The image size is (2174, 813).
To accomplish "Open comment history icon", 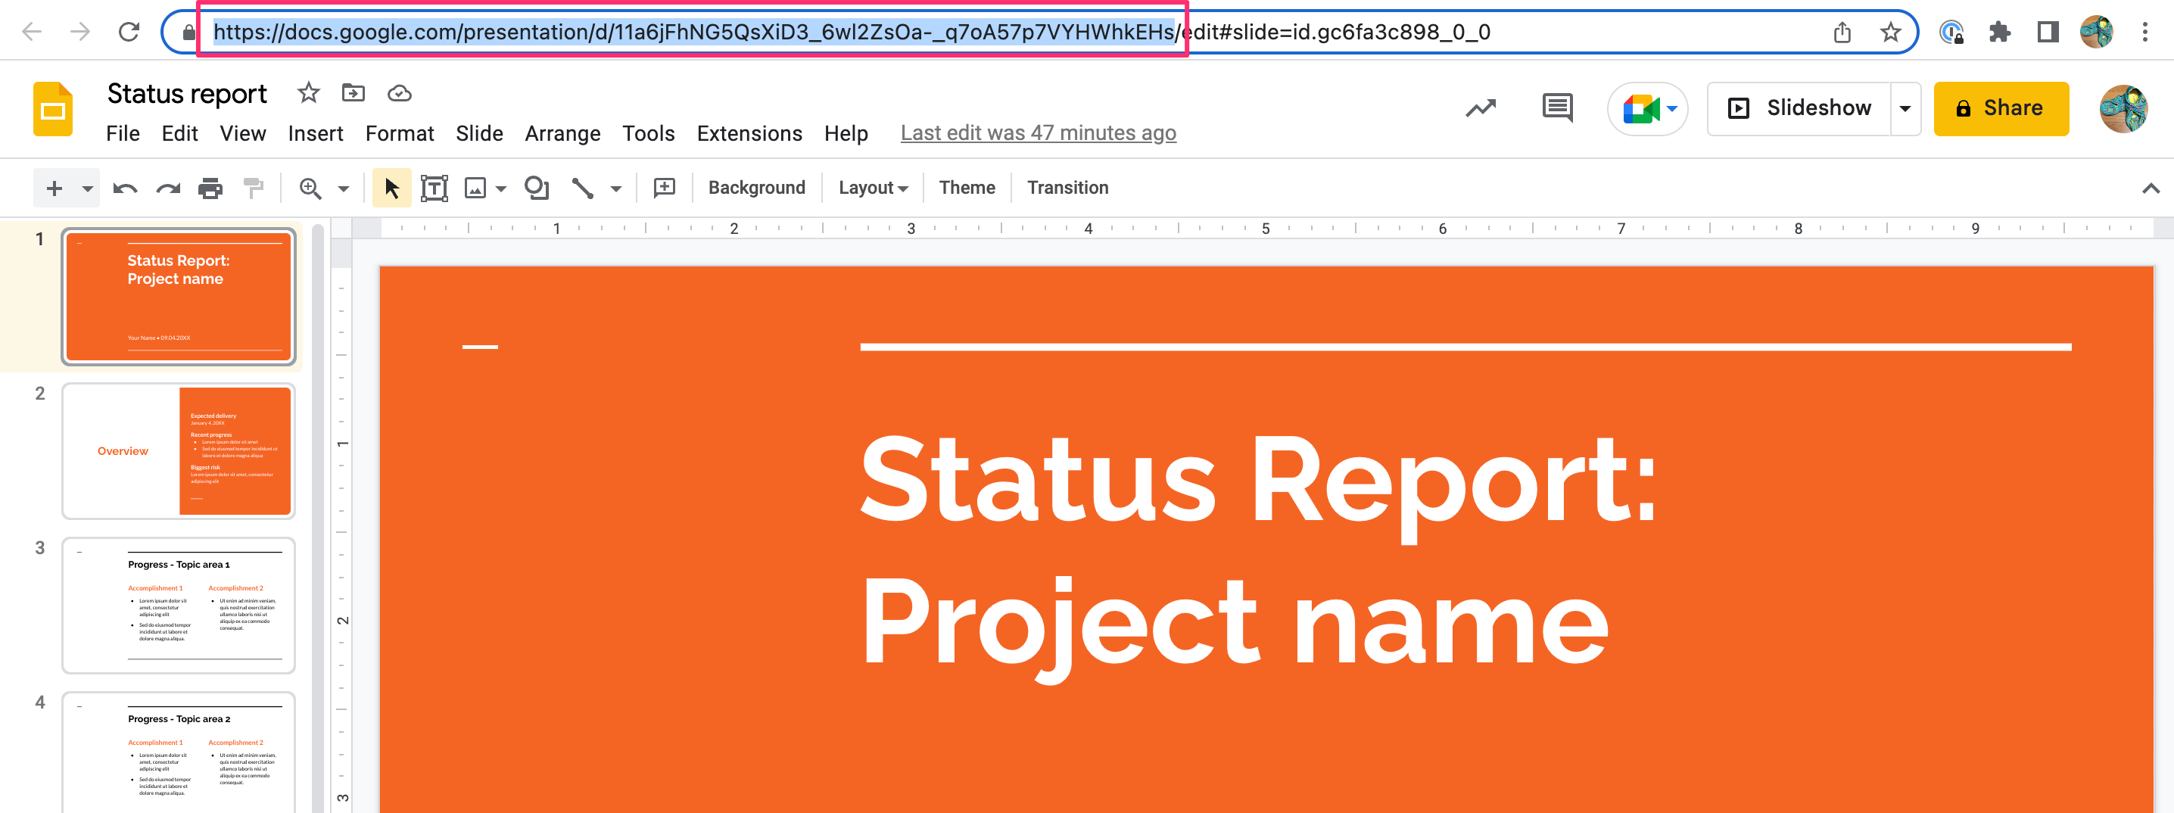I will pyautogui.click(x=1557, y=108).
